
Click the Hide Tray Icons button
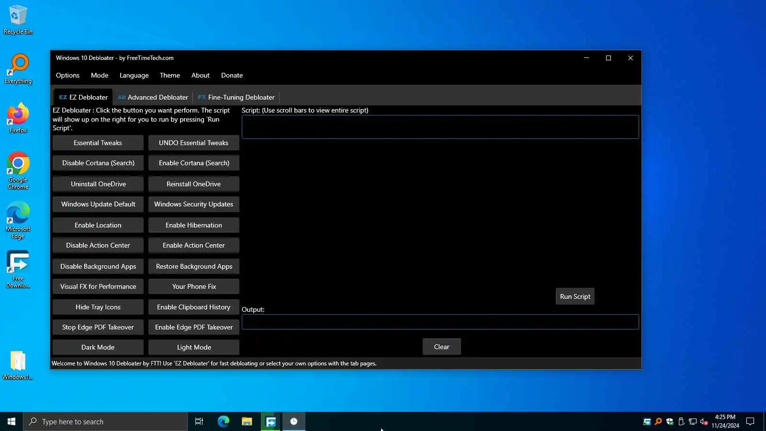(98, 307)
